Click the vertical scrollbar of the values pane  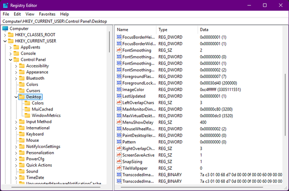pyautogui.click(x=285, y=105)
